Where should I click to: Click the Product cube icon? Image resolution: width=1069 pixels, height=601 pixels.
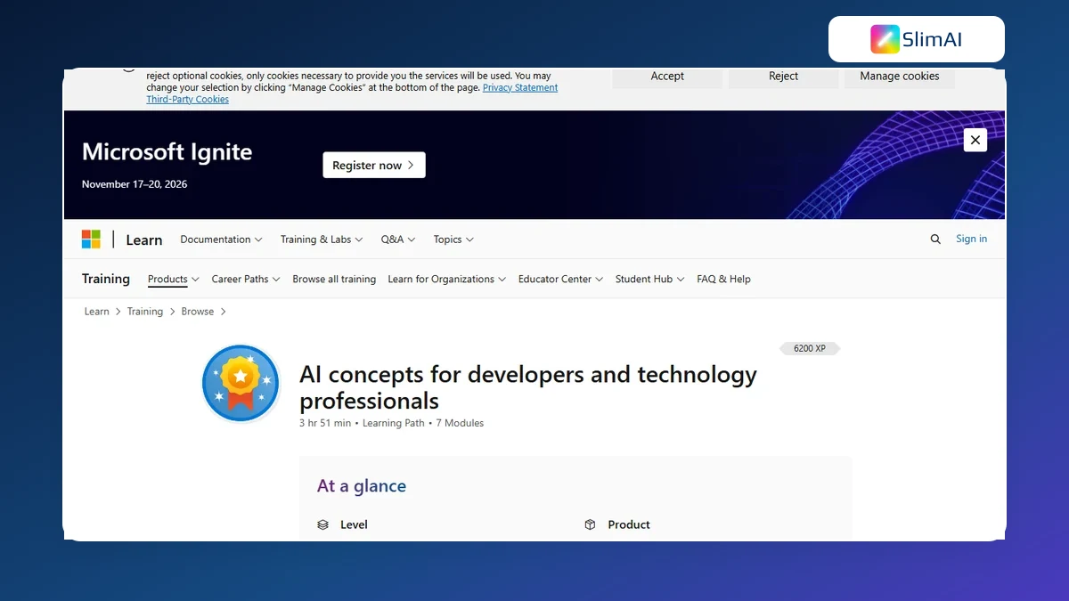click(x=590, y=525)
